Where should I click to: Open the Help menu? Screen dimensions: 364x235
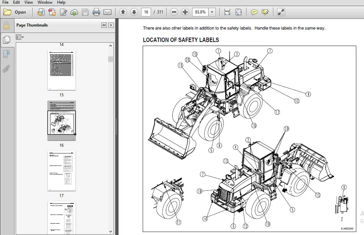61,2
